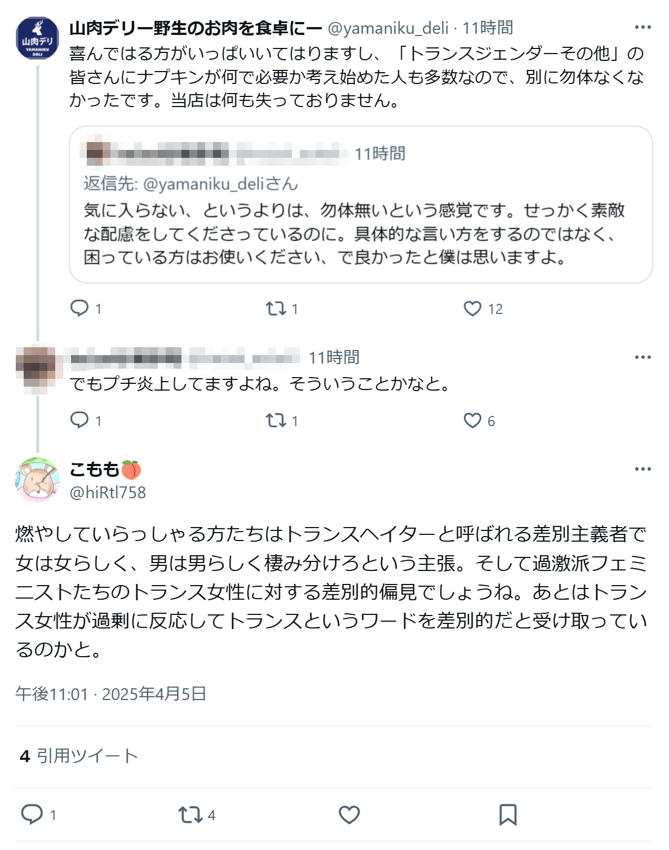The height and width of the screenshot is (850, 669).
Task: Open the @hiRtl758 handle
Action: (x=107, y=493)
